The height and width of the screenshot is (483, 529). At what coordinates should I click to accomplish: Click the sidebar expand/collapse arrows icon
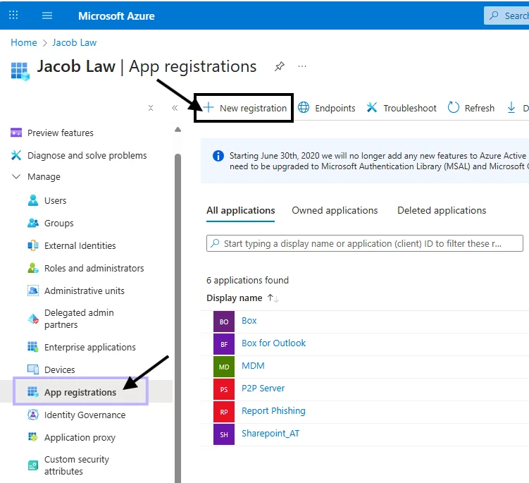151,108
